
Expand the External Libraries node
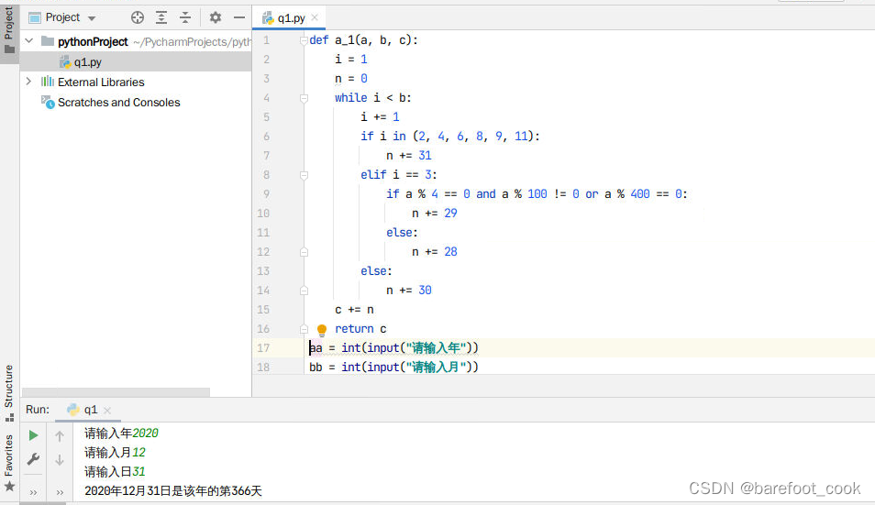pyautogui.click(x=29, y=82)
